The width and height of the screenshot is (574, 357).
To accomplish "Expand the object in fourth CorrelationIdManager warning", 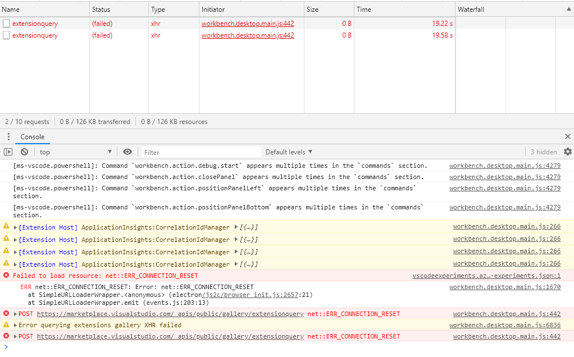I will coord(236,264).
